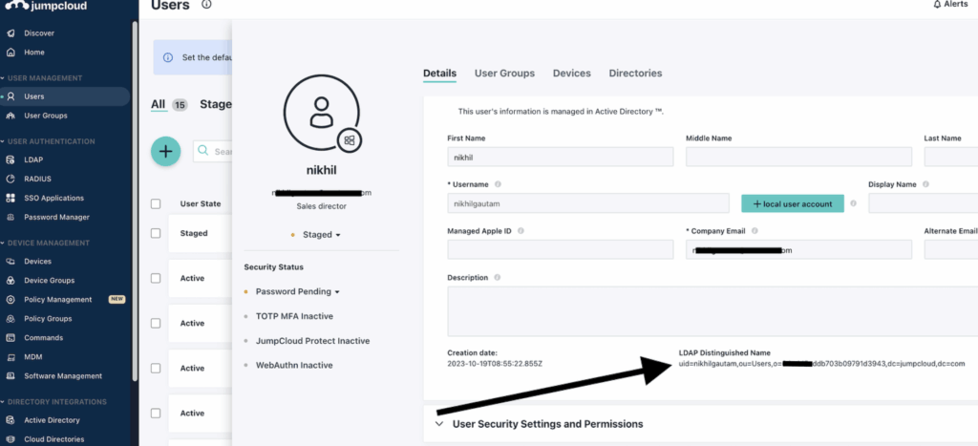Select the Staged users filter tab
The height and width of the screenshot is (446, 978).
215,105
